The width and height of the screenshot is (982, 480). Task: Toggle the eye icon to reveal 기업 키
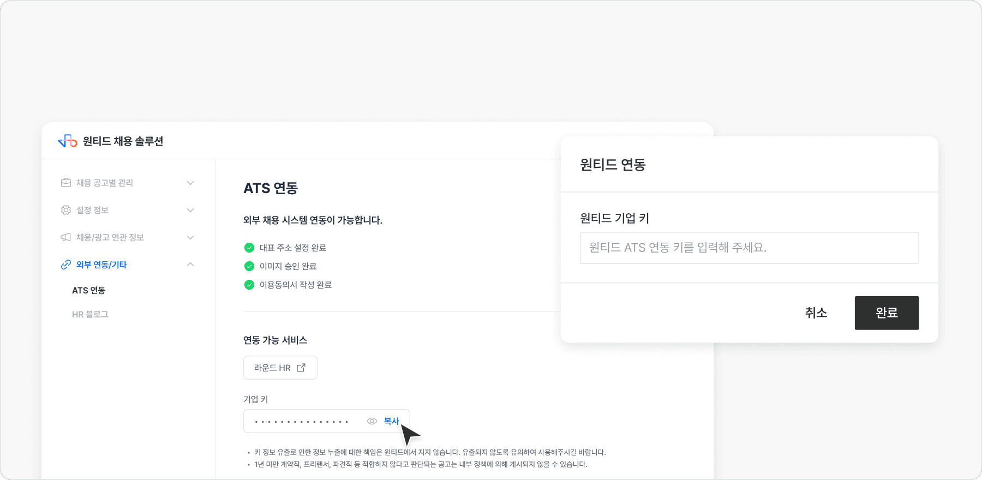click(372, 421)
